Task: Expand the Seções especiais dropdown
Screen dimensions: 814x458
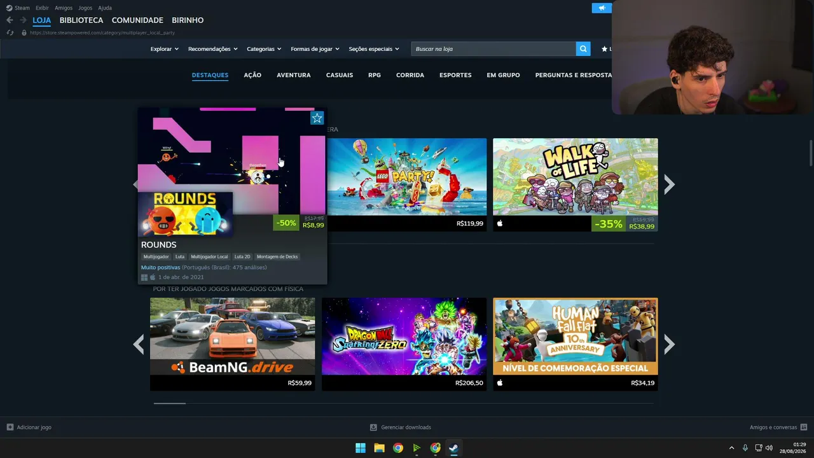Action: tap(374, 49)
